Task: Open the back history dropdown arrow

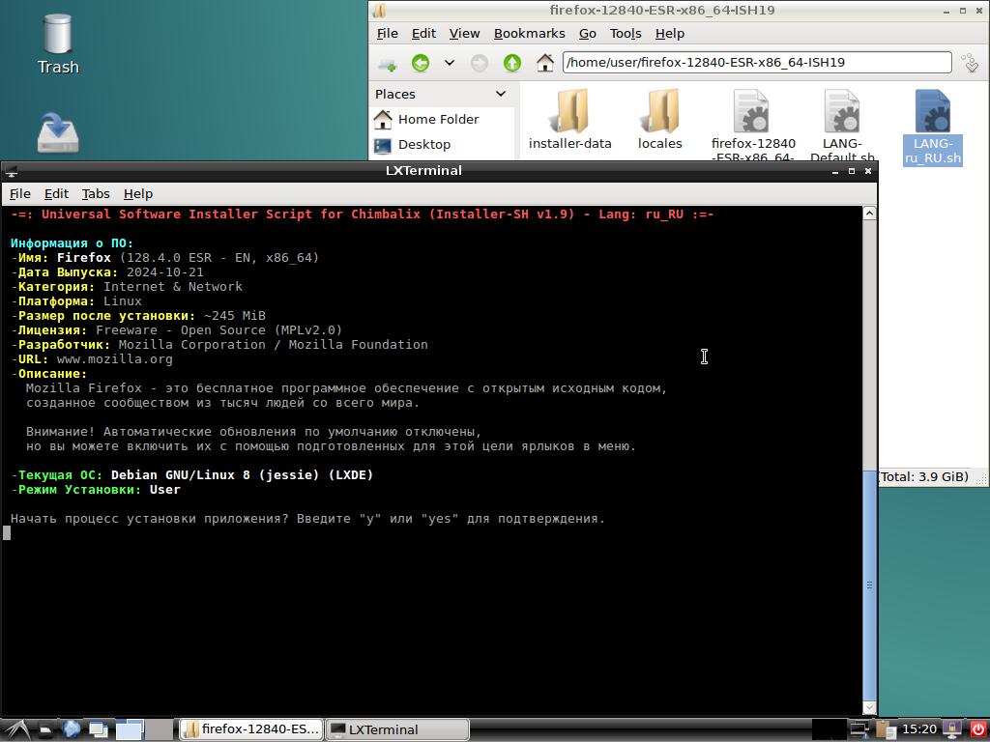Action: click(450, 63)
